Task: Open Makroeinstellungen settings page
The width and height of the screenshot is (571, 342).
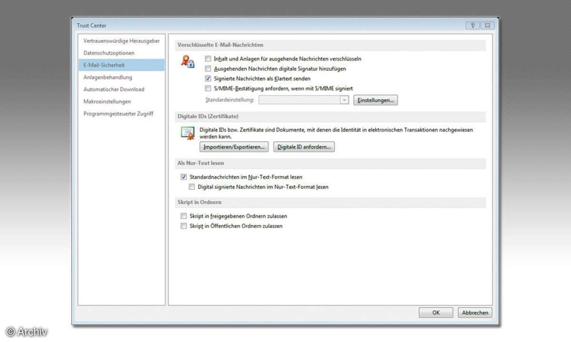Action: pos(122,101)
